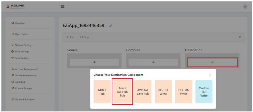Open Network Settings in sidebar

point(22,45)
